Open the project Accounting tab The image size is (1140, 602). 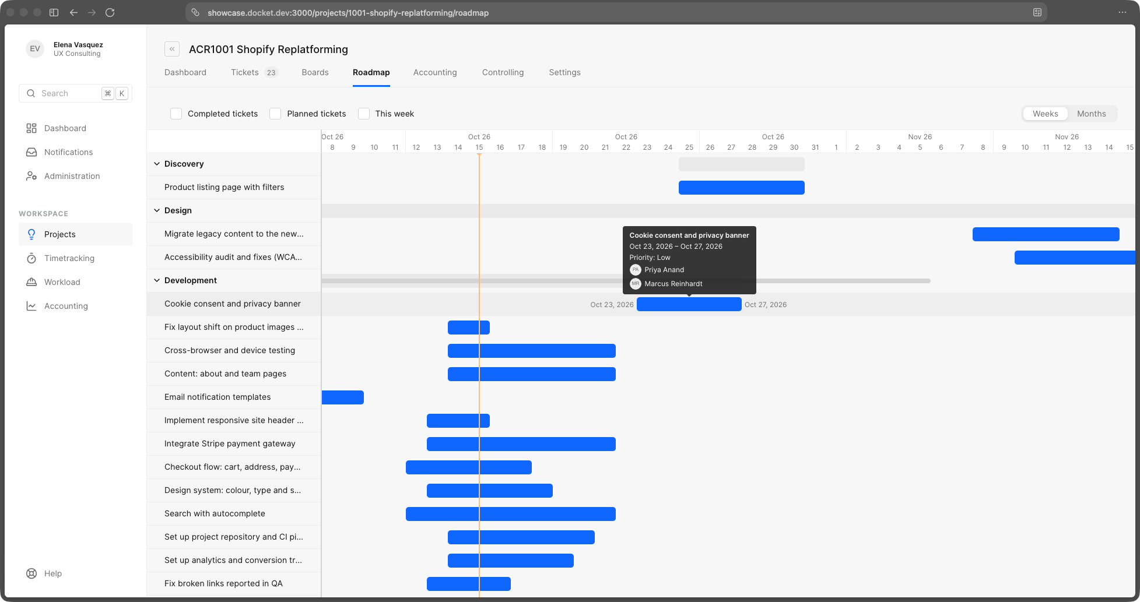[435, 72]
